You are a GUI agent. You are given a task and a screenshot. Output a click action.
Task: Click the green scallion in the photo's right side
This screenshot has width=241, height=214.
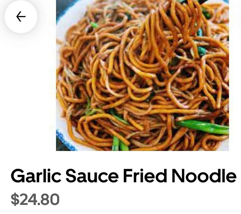pyautogui.click(x=203, y=126)
